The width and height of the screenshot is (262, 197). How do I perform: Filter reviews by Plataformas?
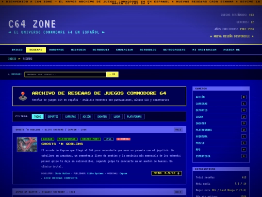tap(134, 117)
